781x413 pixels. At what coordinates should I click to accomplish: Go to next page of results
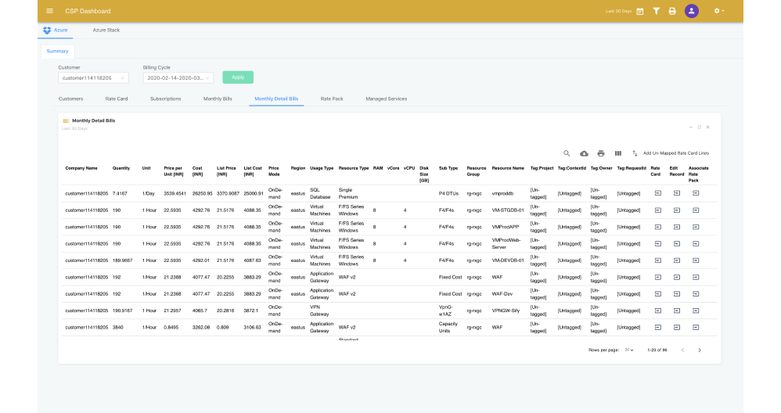[700, 350]
